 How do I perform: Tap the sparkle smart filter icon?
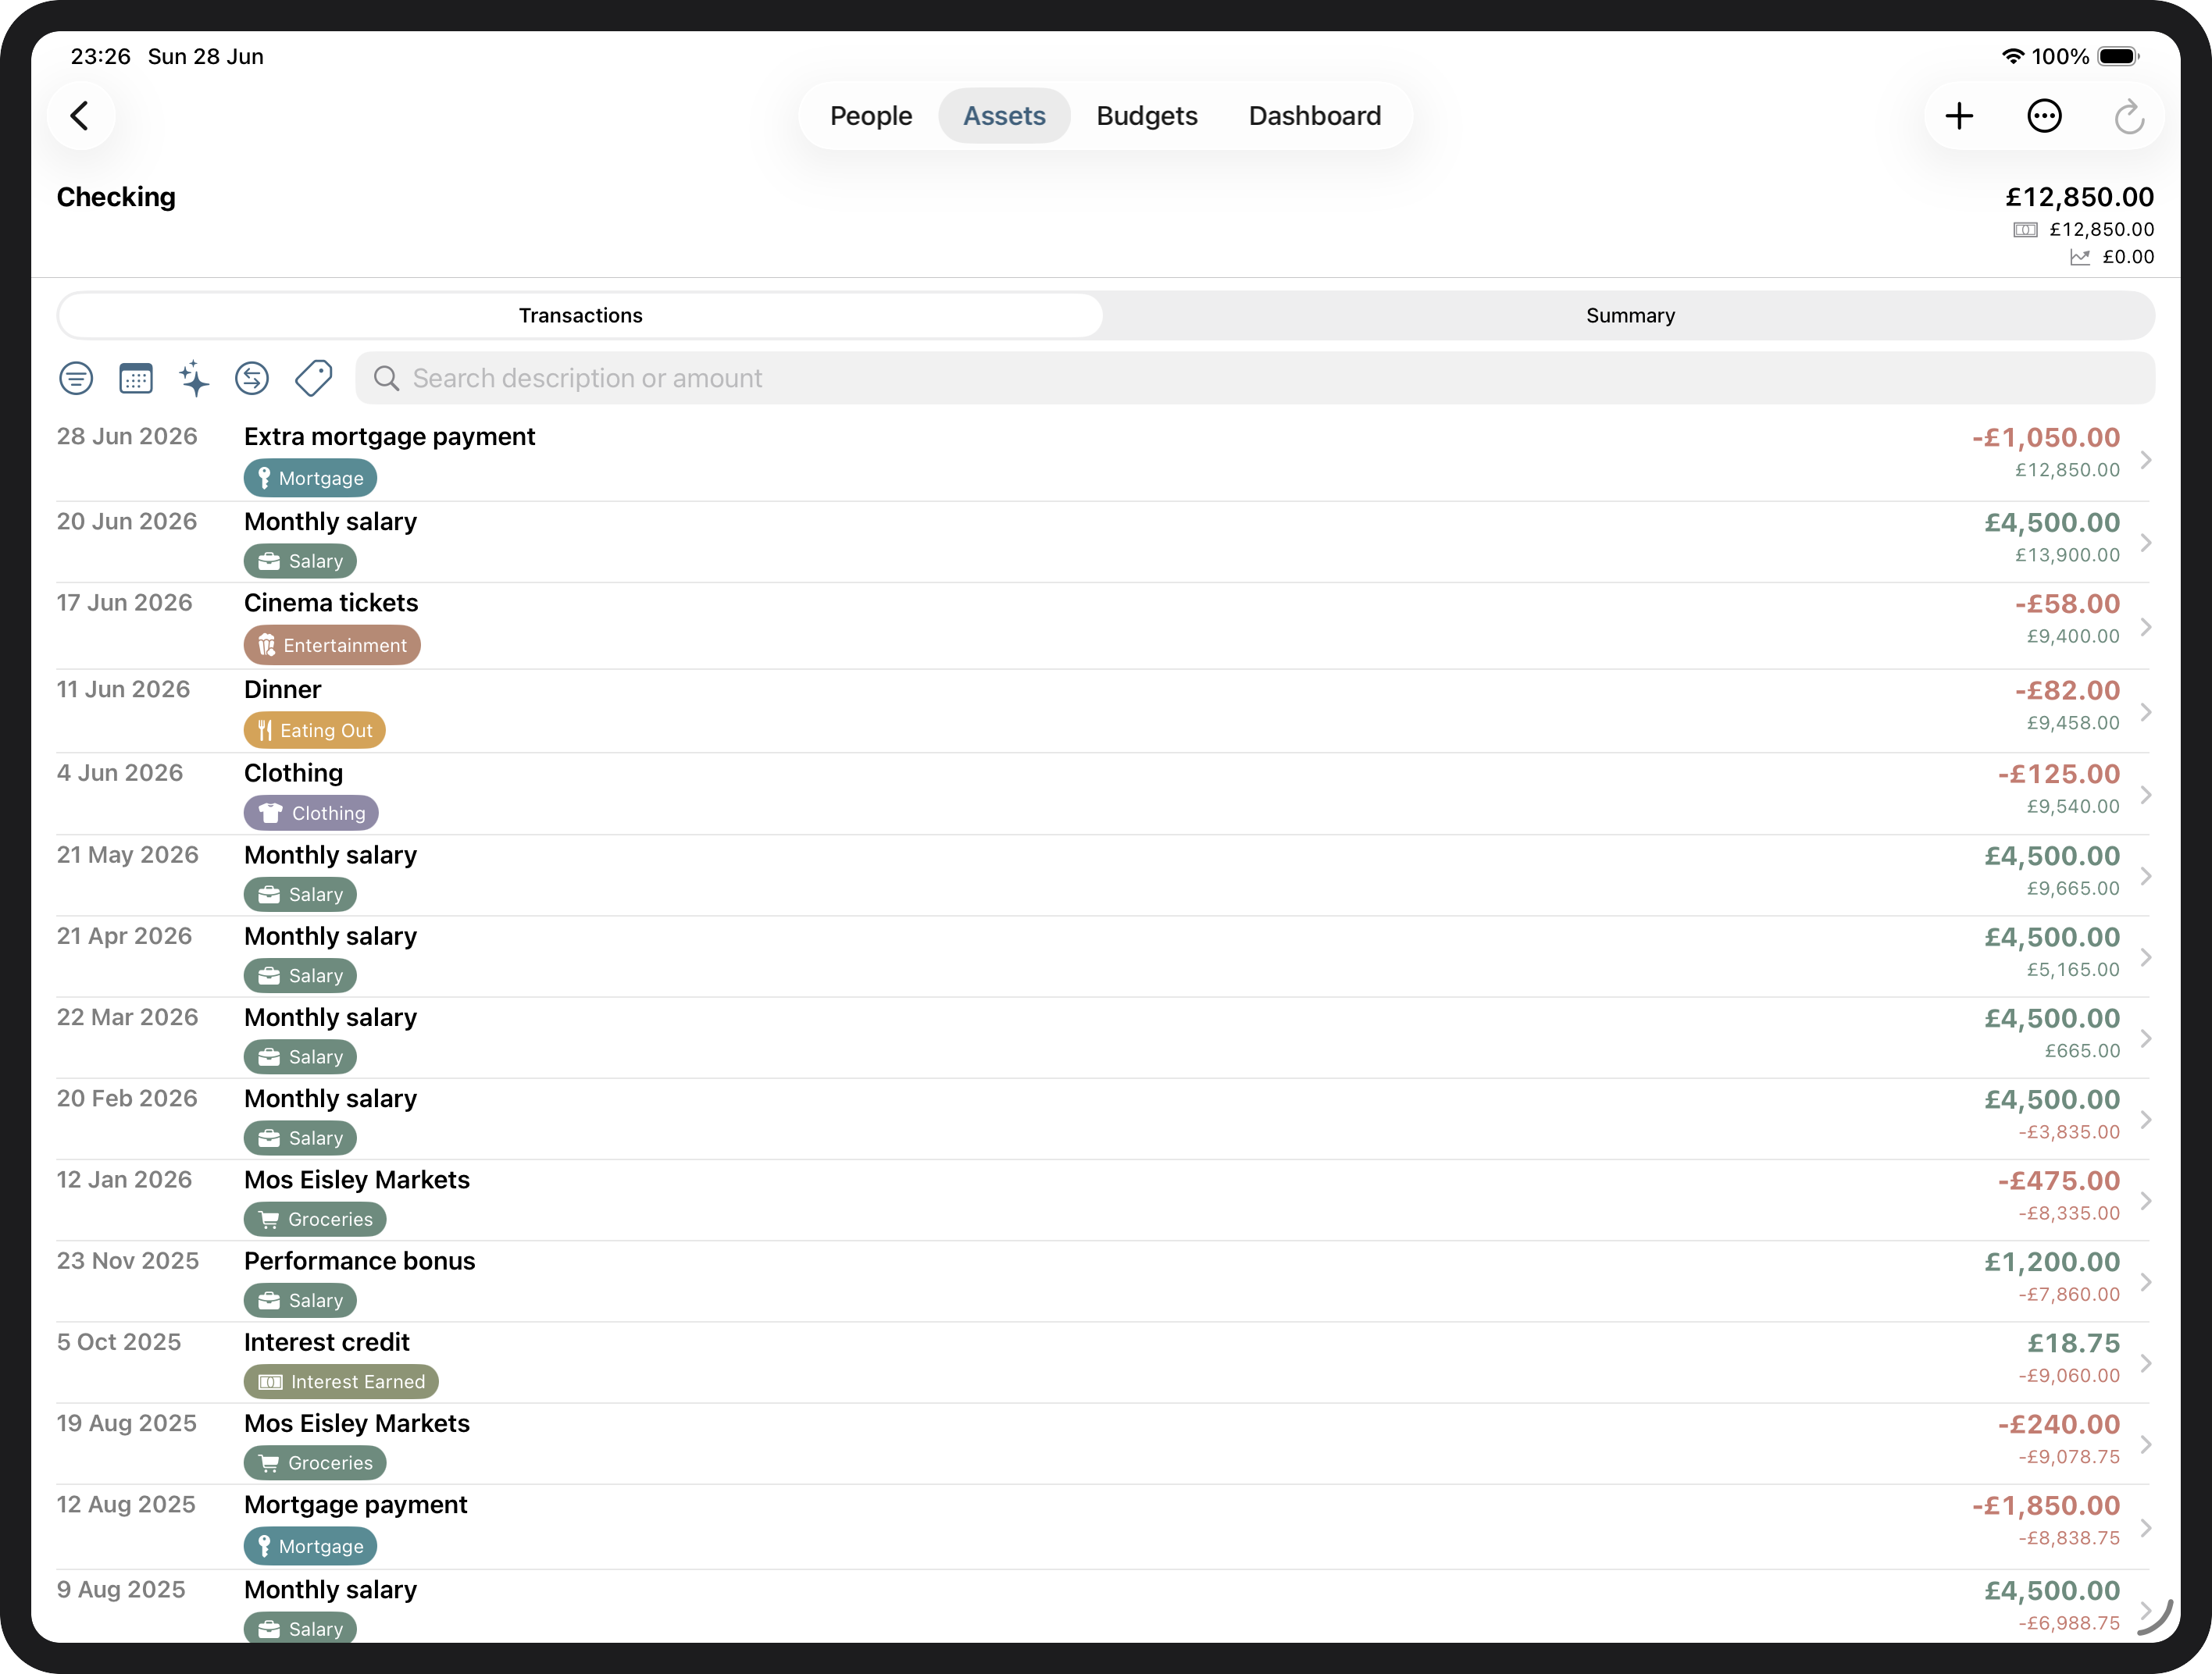tap(194, 378)
